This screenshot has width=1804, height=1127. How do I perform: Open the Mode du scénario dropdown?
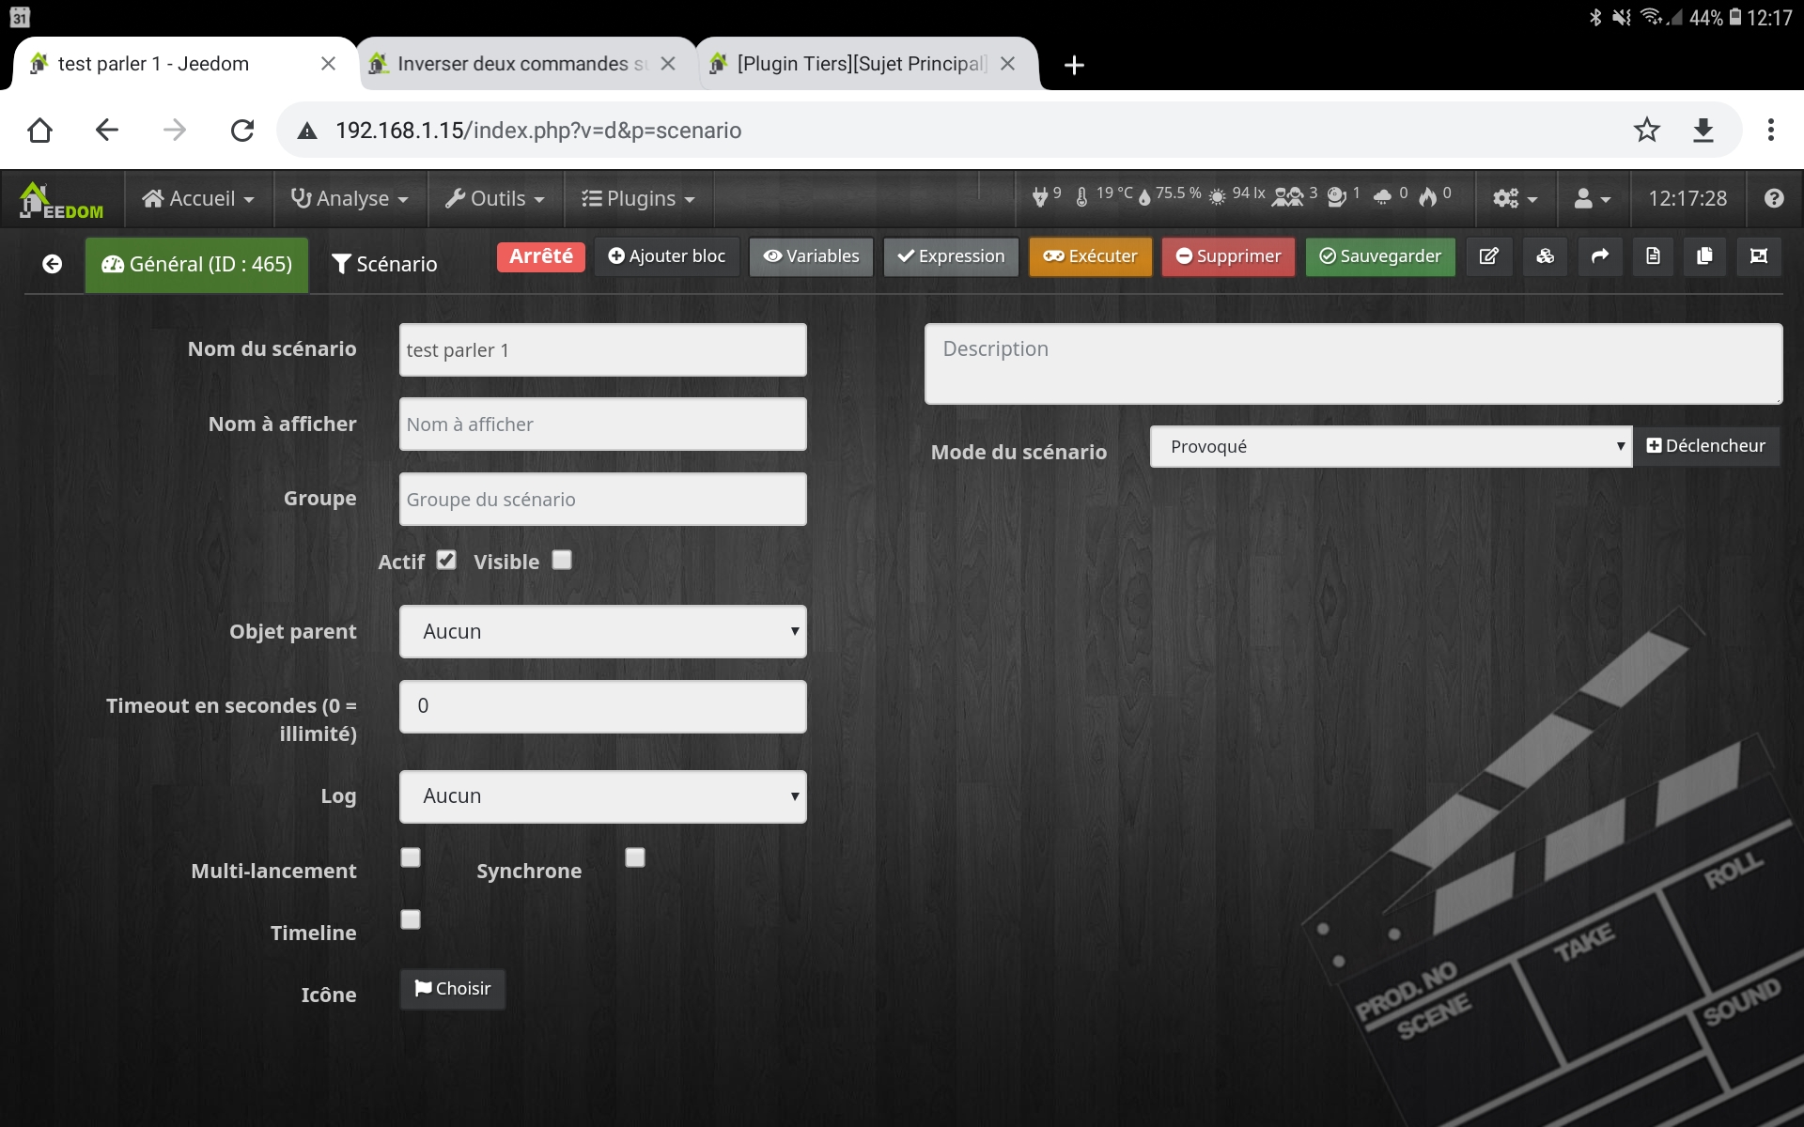(1391, 447)
